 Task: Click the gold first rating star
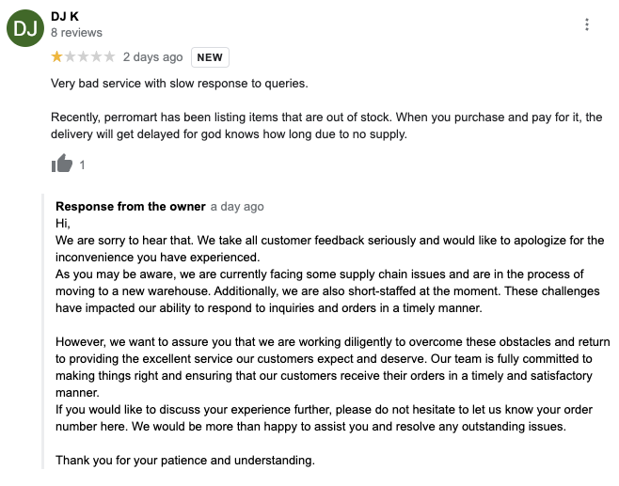(x=56, y=56)
